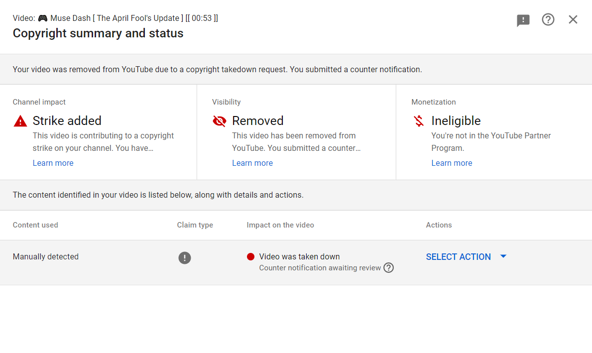The width and height of the screenshot is (592, 353).
Task: Click the Strike added heading
Action: (x=67, y=121)
